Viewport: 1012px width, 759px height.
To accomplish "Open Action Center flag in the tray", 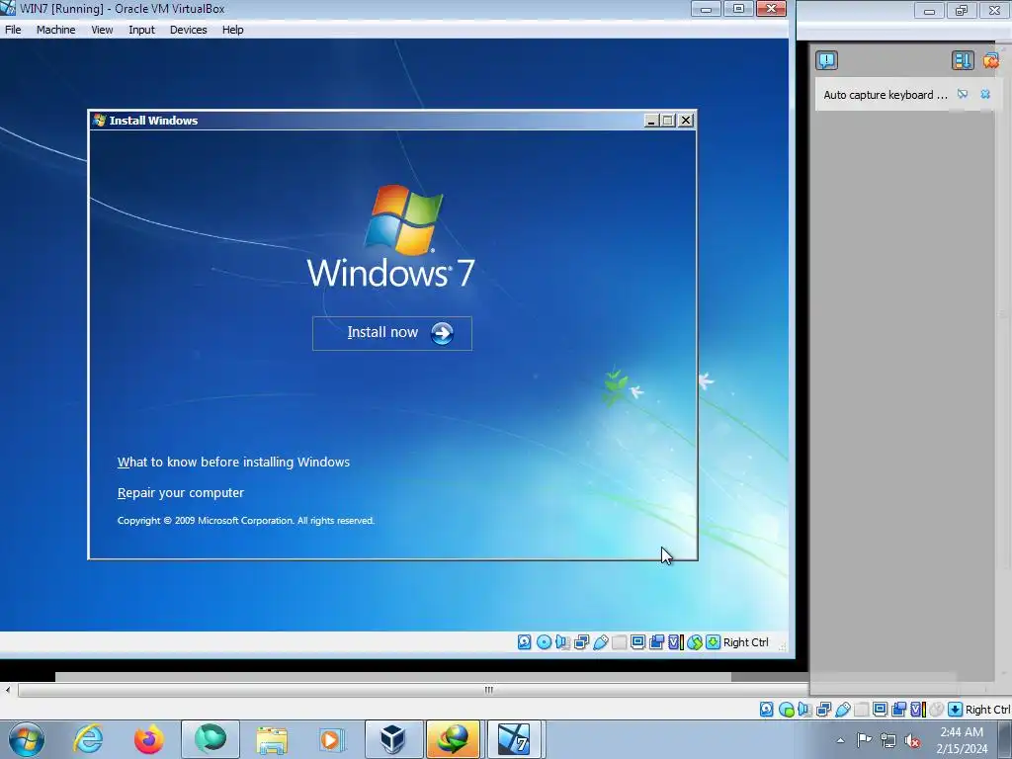I will pyautogui.click(x=864, y=740).
